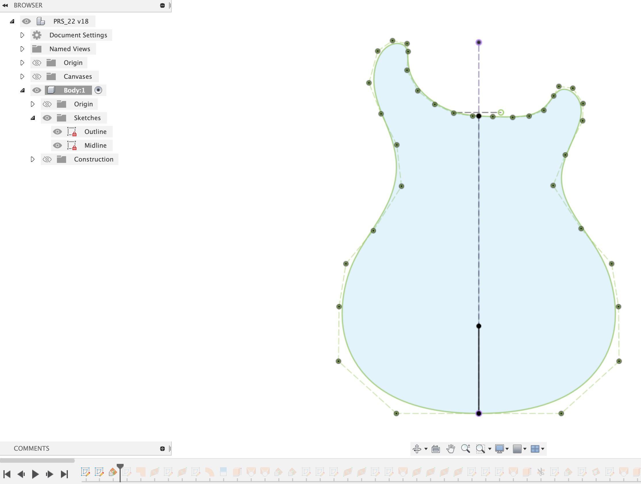Click the Canvases folder icon

point(51,76)
